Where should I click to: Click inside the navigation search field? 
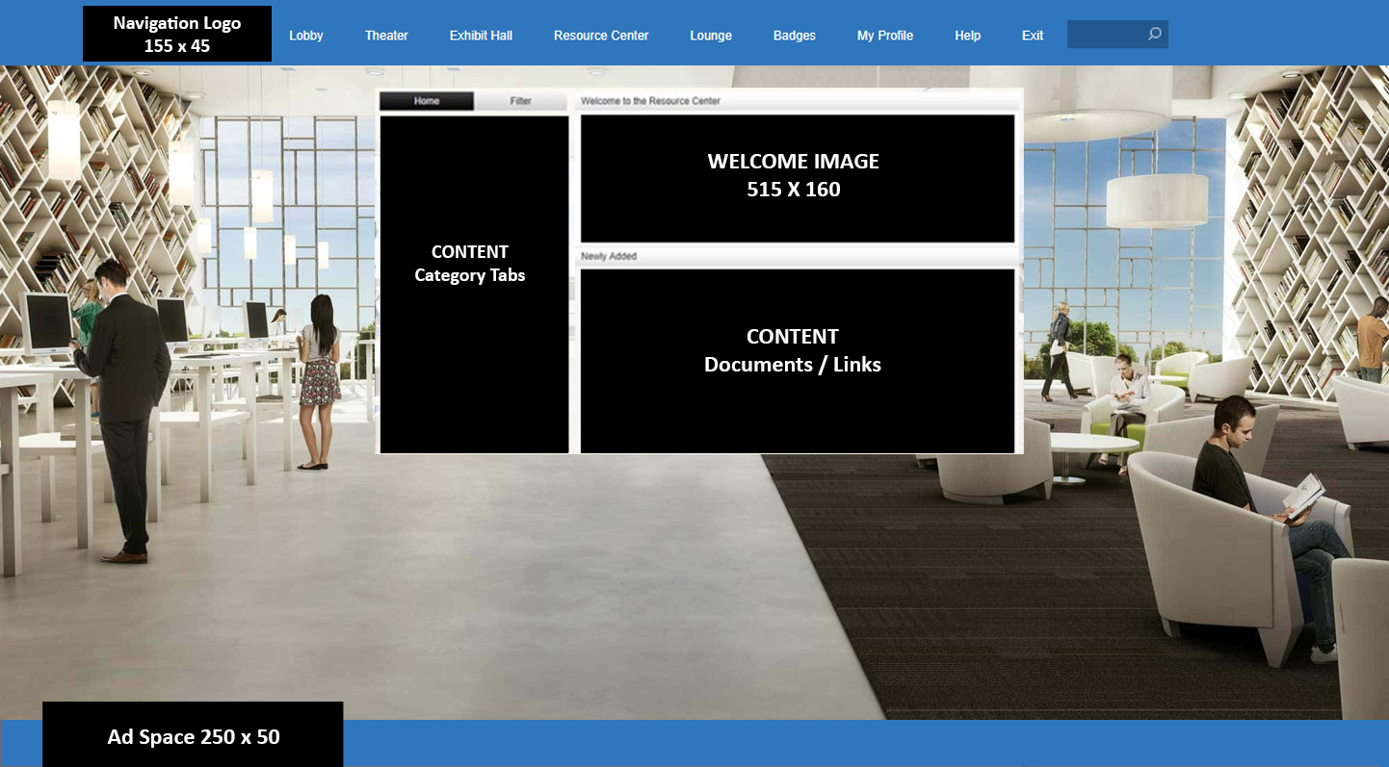click(x=1117, y=35)
